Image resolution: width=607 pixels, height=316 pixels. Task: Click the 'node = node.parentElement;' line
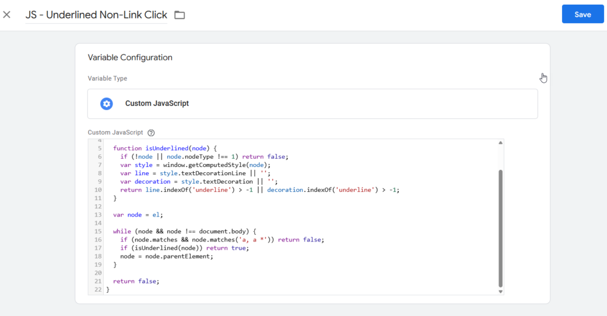pyautogui.click(x=166, y=256)
